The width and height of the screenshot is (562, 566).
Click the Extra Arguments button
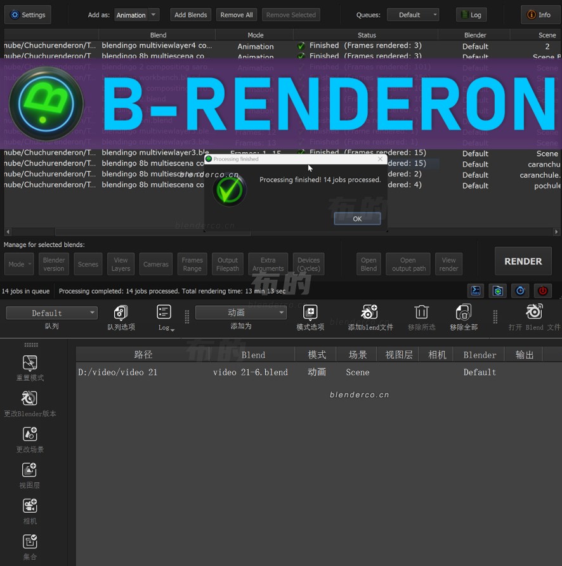tap(268, 264)
